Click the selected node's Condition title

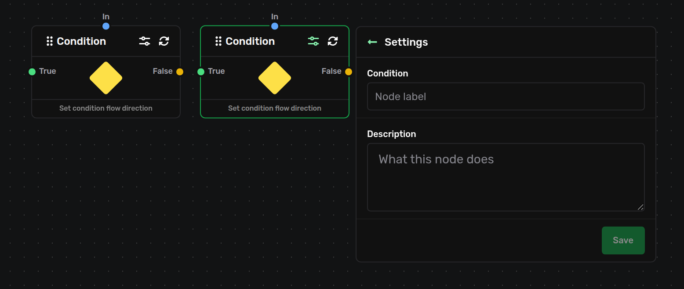coord(250,41)
